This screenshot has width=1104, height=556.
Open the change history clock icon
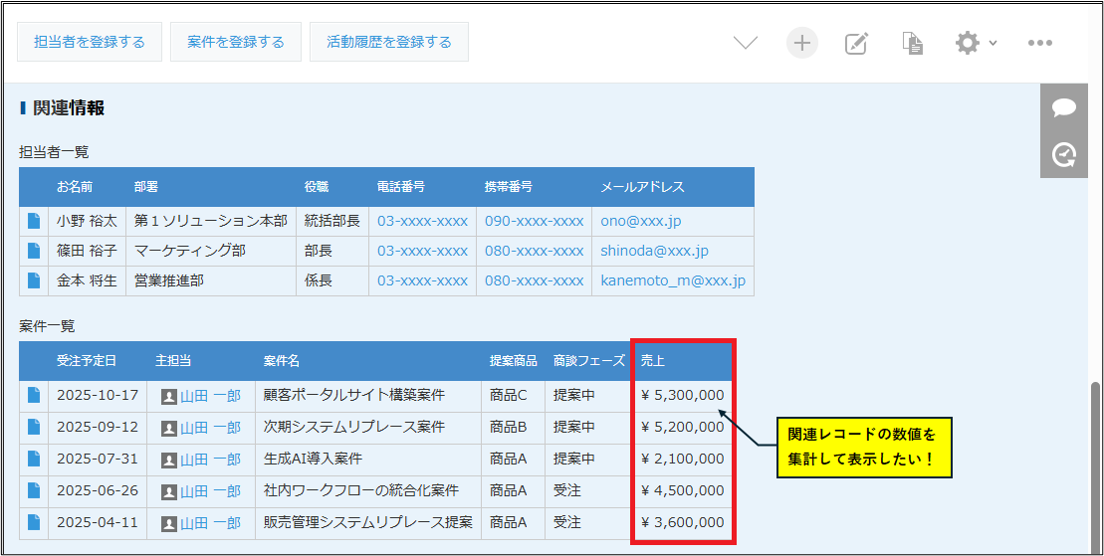point(1064,154)
